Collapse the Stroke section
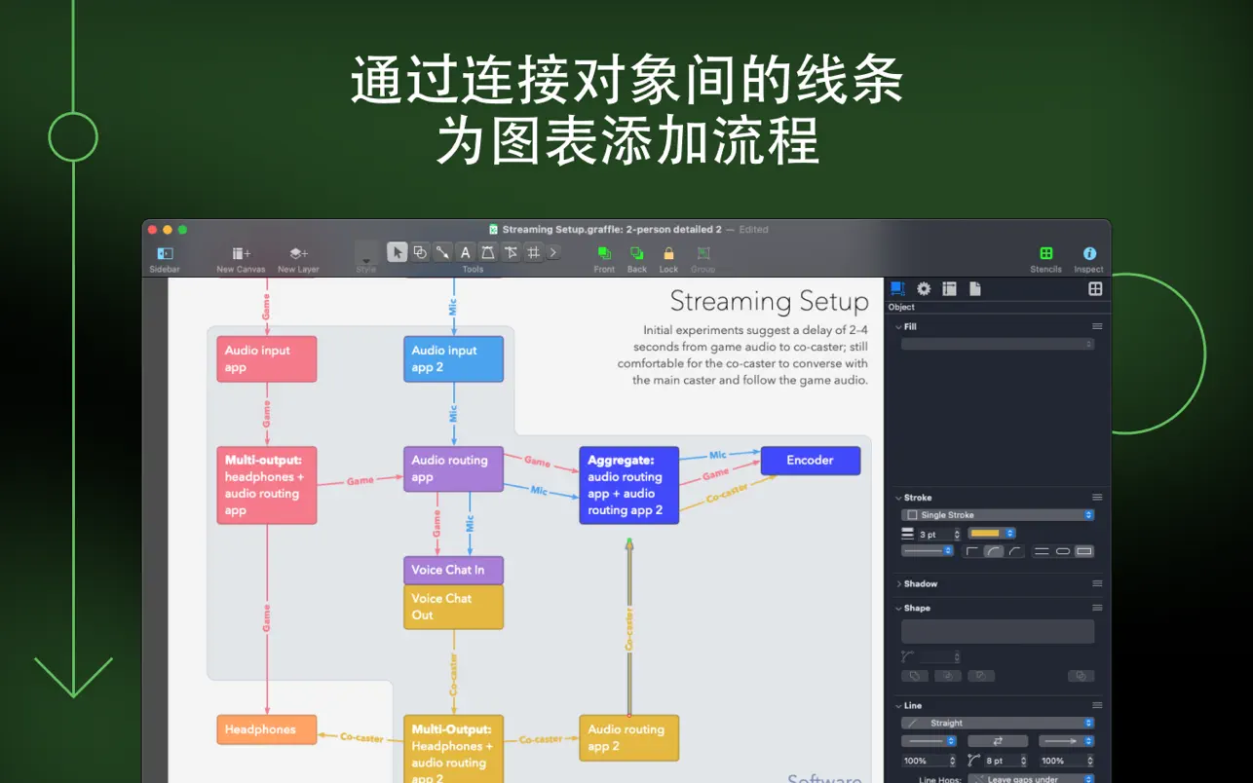Image resolution: width=1253 pixels, height=783 pixels. point(898,498)
